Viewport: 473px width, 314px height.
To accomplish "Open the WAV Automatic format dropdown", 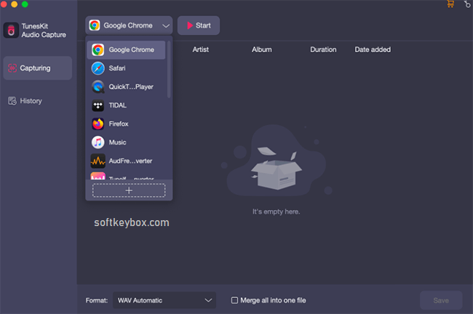I will (164, 300).
